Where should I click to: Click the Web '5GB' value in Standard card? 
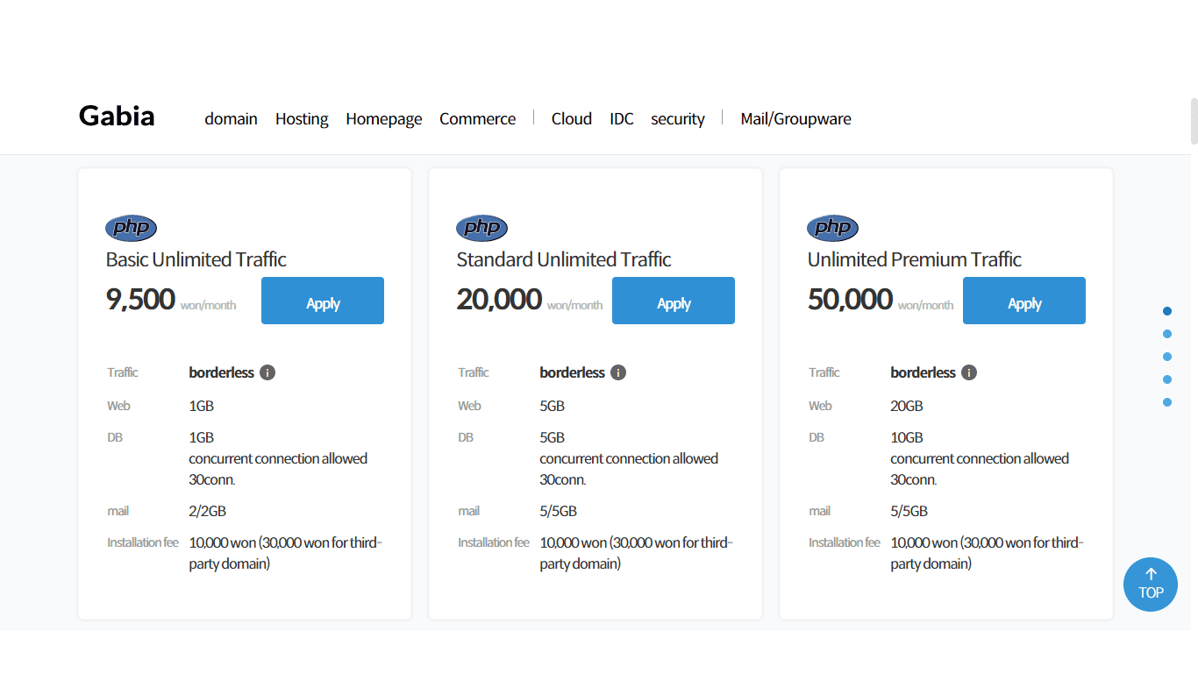tap(553, 406)
